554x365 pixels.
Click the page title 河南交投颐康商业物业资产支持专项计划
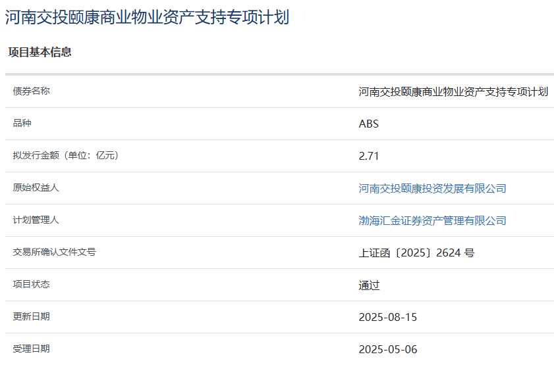click(147, 18)
